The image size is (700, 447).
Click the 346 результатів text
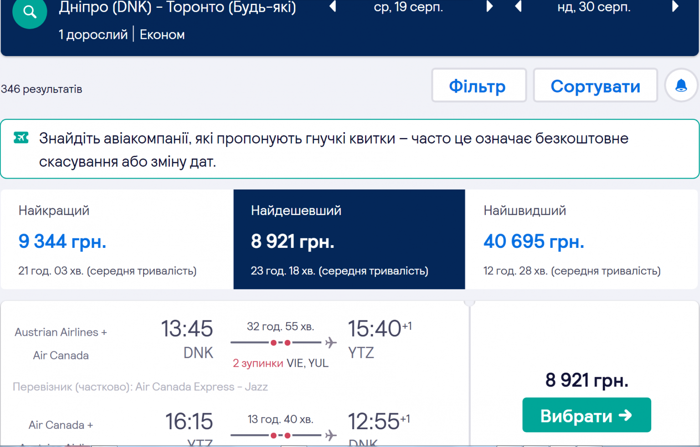(x=41, y=89)
